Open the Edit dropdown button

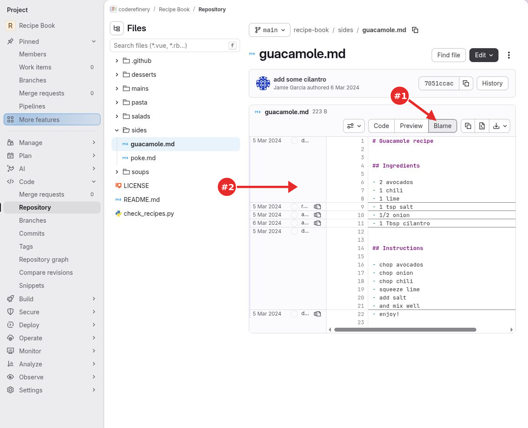point(484,55)
